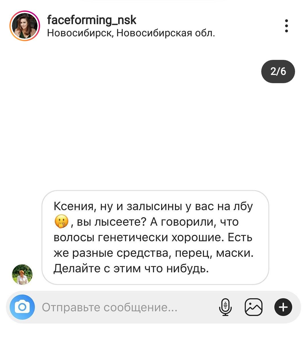Open the camera from the message bar
This screenshot has width=307, height=342.
coord(22,307)
